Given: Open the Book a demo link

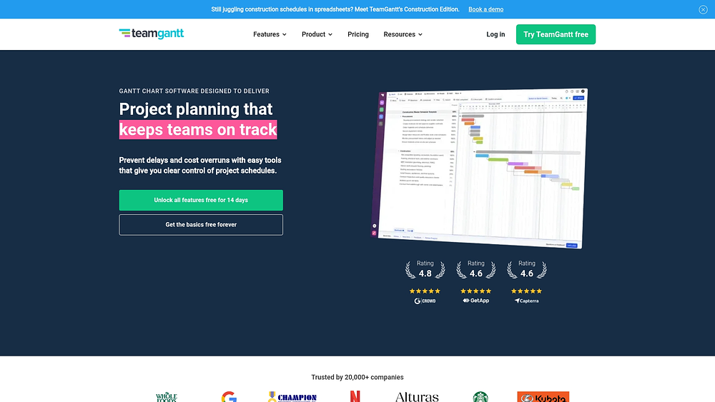Looking at the screenshot, I should pos(485,9).
